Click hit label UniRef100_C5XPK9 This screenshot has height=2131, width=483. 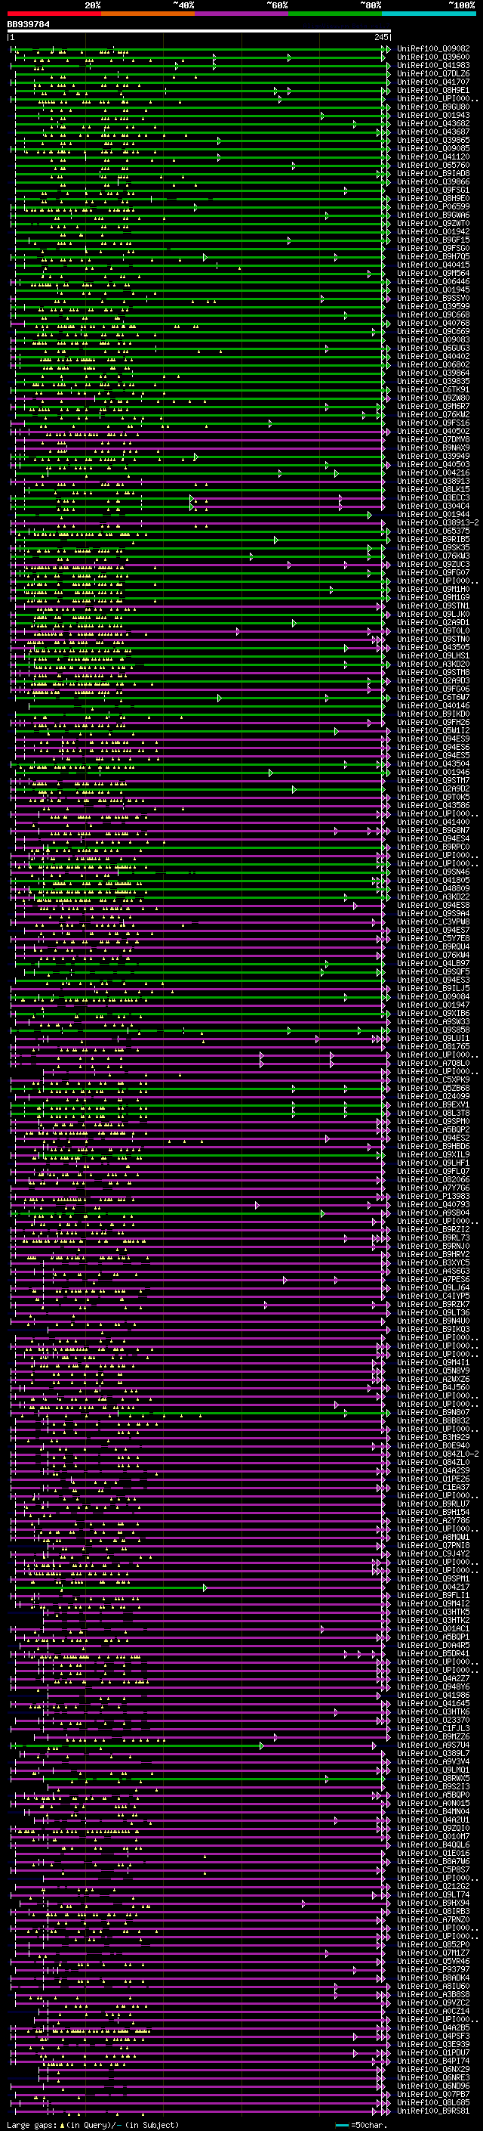coord(433,1079)
